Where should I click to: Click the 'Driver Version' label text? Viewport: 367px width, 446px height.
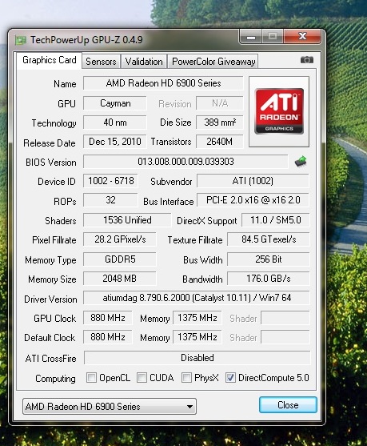[50, 299]
